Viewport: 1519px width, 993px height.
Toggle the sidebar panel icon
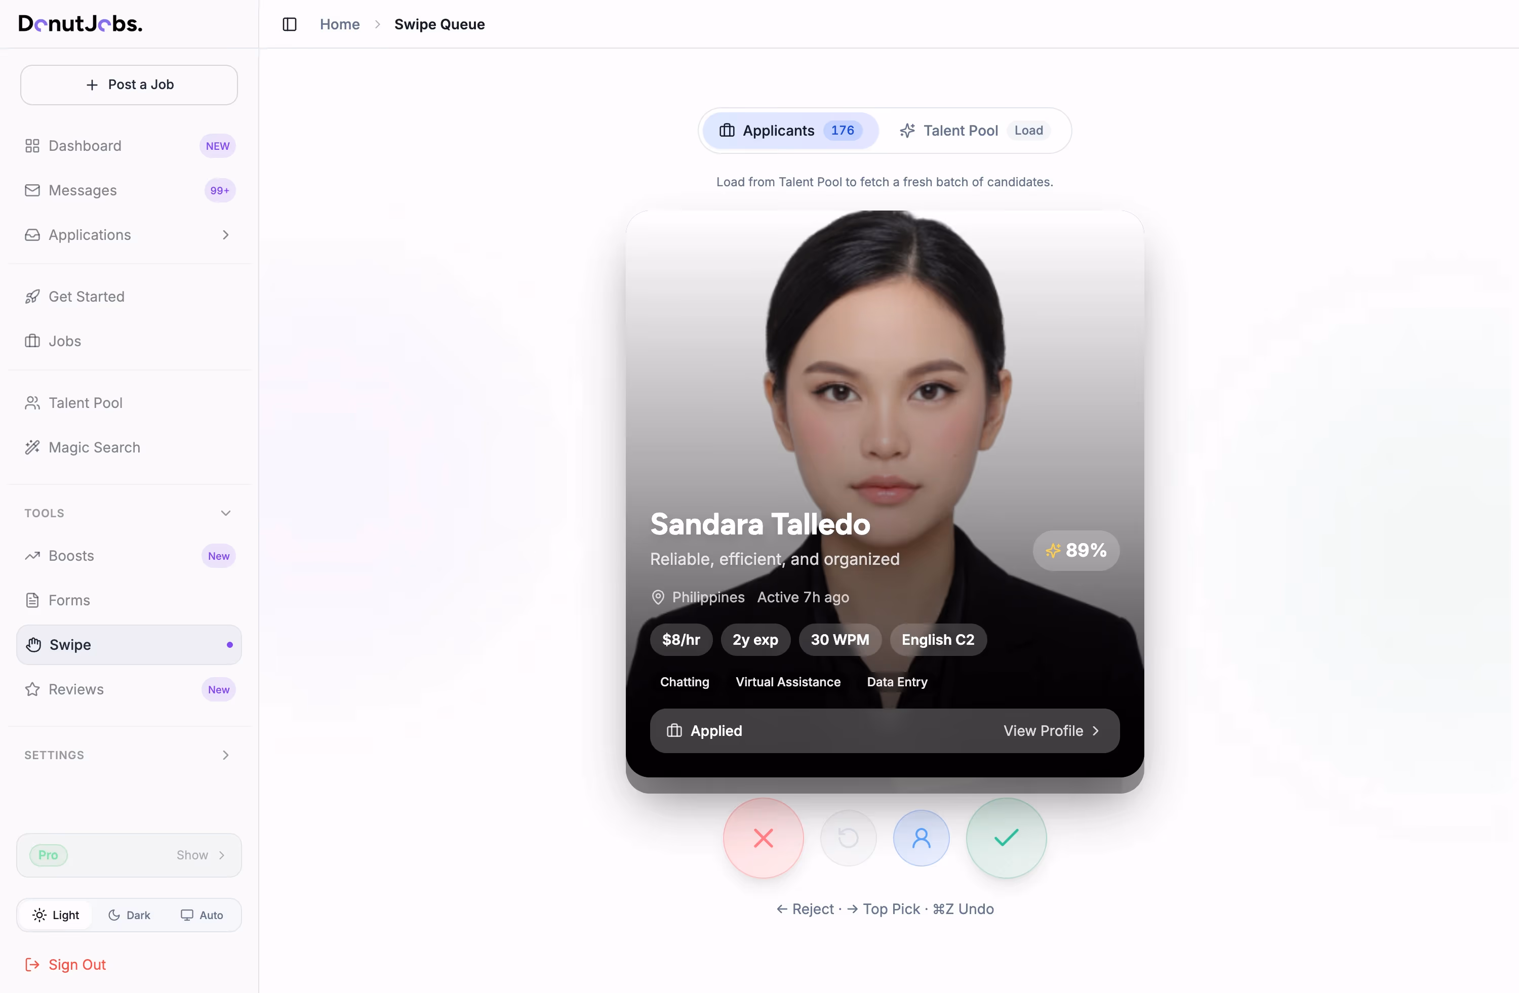pyautogui.click(x=290, y=24)
